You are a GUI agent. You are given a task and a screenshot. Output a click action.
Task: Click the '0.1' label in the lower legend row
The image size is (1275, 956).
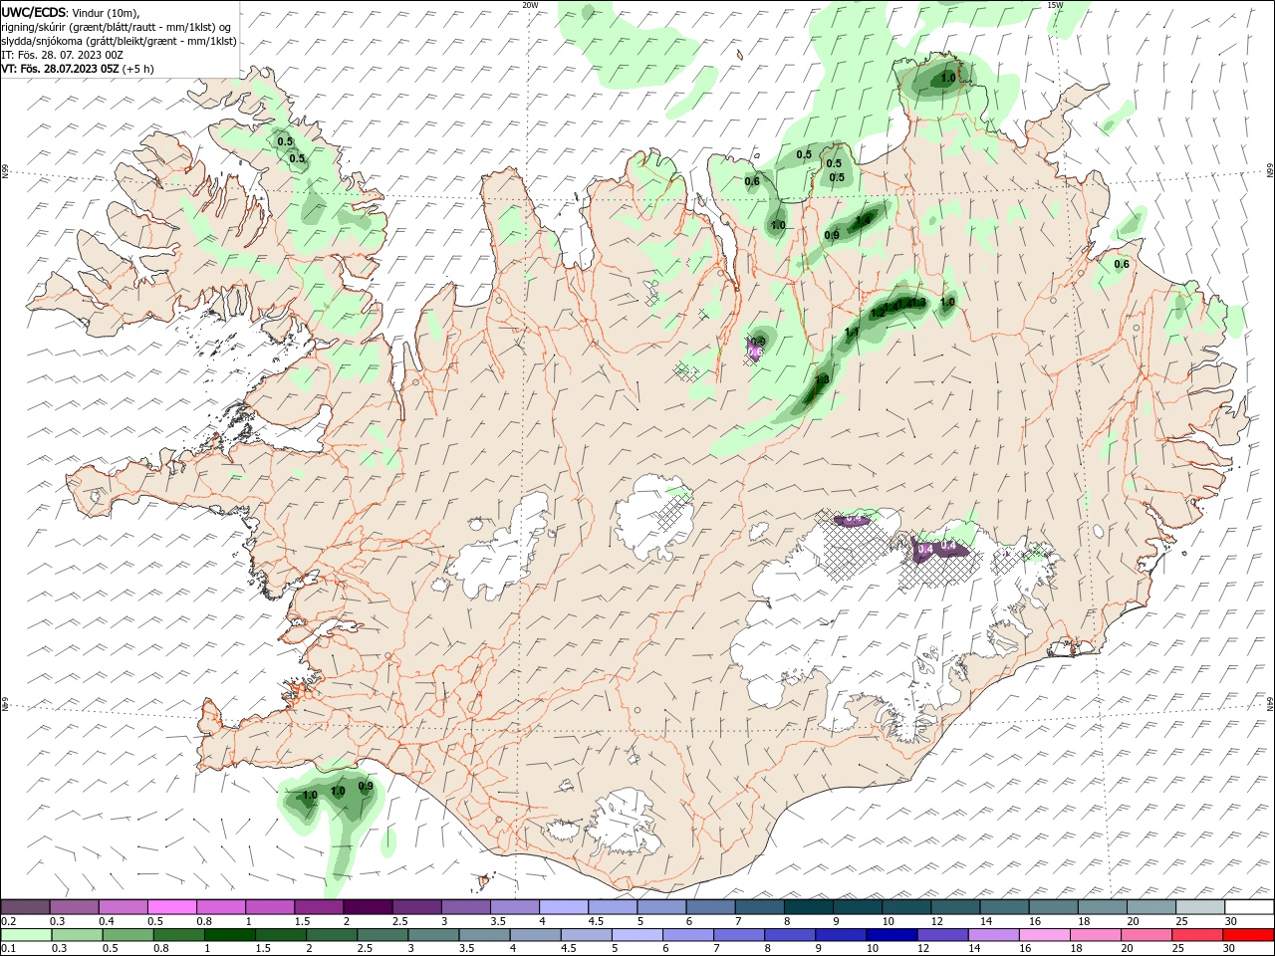coord(9,949)
